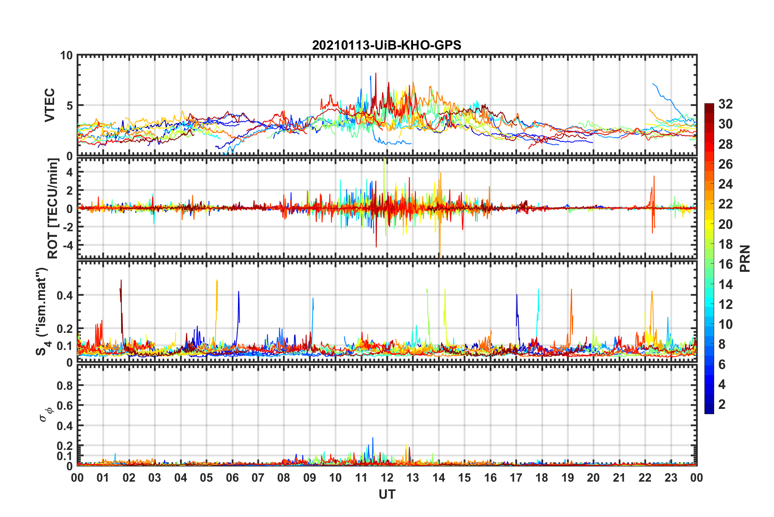The height and width of the screenshot is (517, 774).
Task: Click x-axis tick label 03
Action: (x=155, y=478)
